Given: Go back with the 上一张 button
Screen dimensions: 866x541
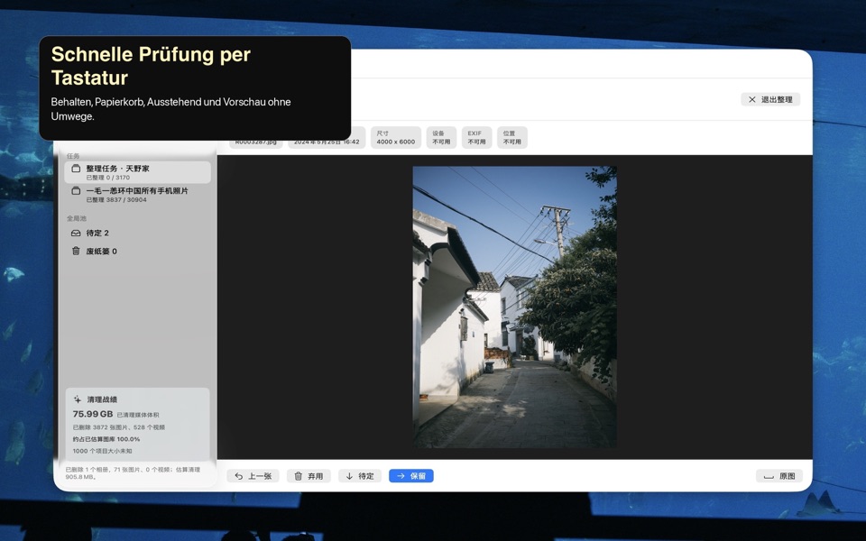Looking at the screenshot, I should 253,476.
